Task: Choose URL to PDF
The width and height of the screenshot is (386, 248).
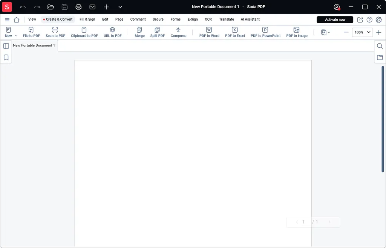Action: point(112,32)
